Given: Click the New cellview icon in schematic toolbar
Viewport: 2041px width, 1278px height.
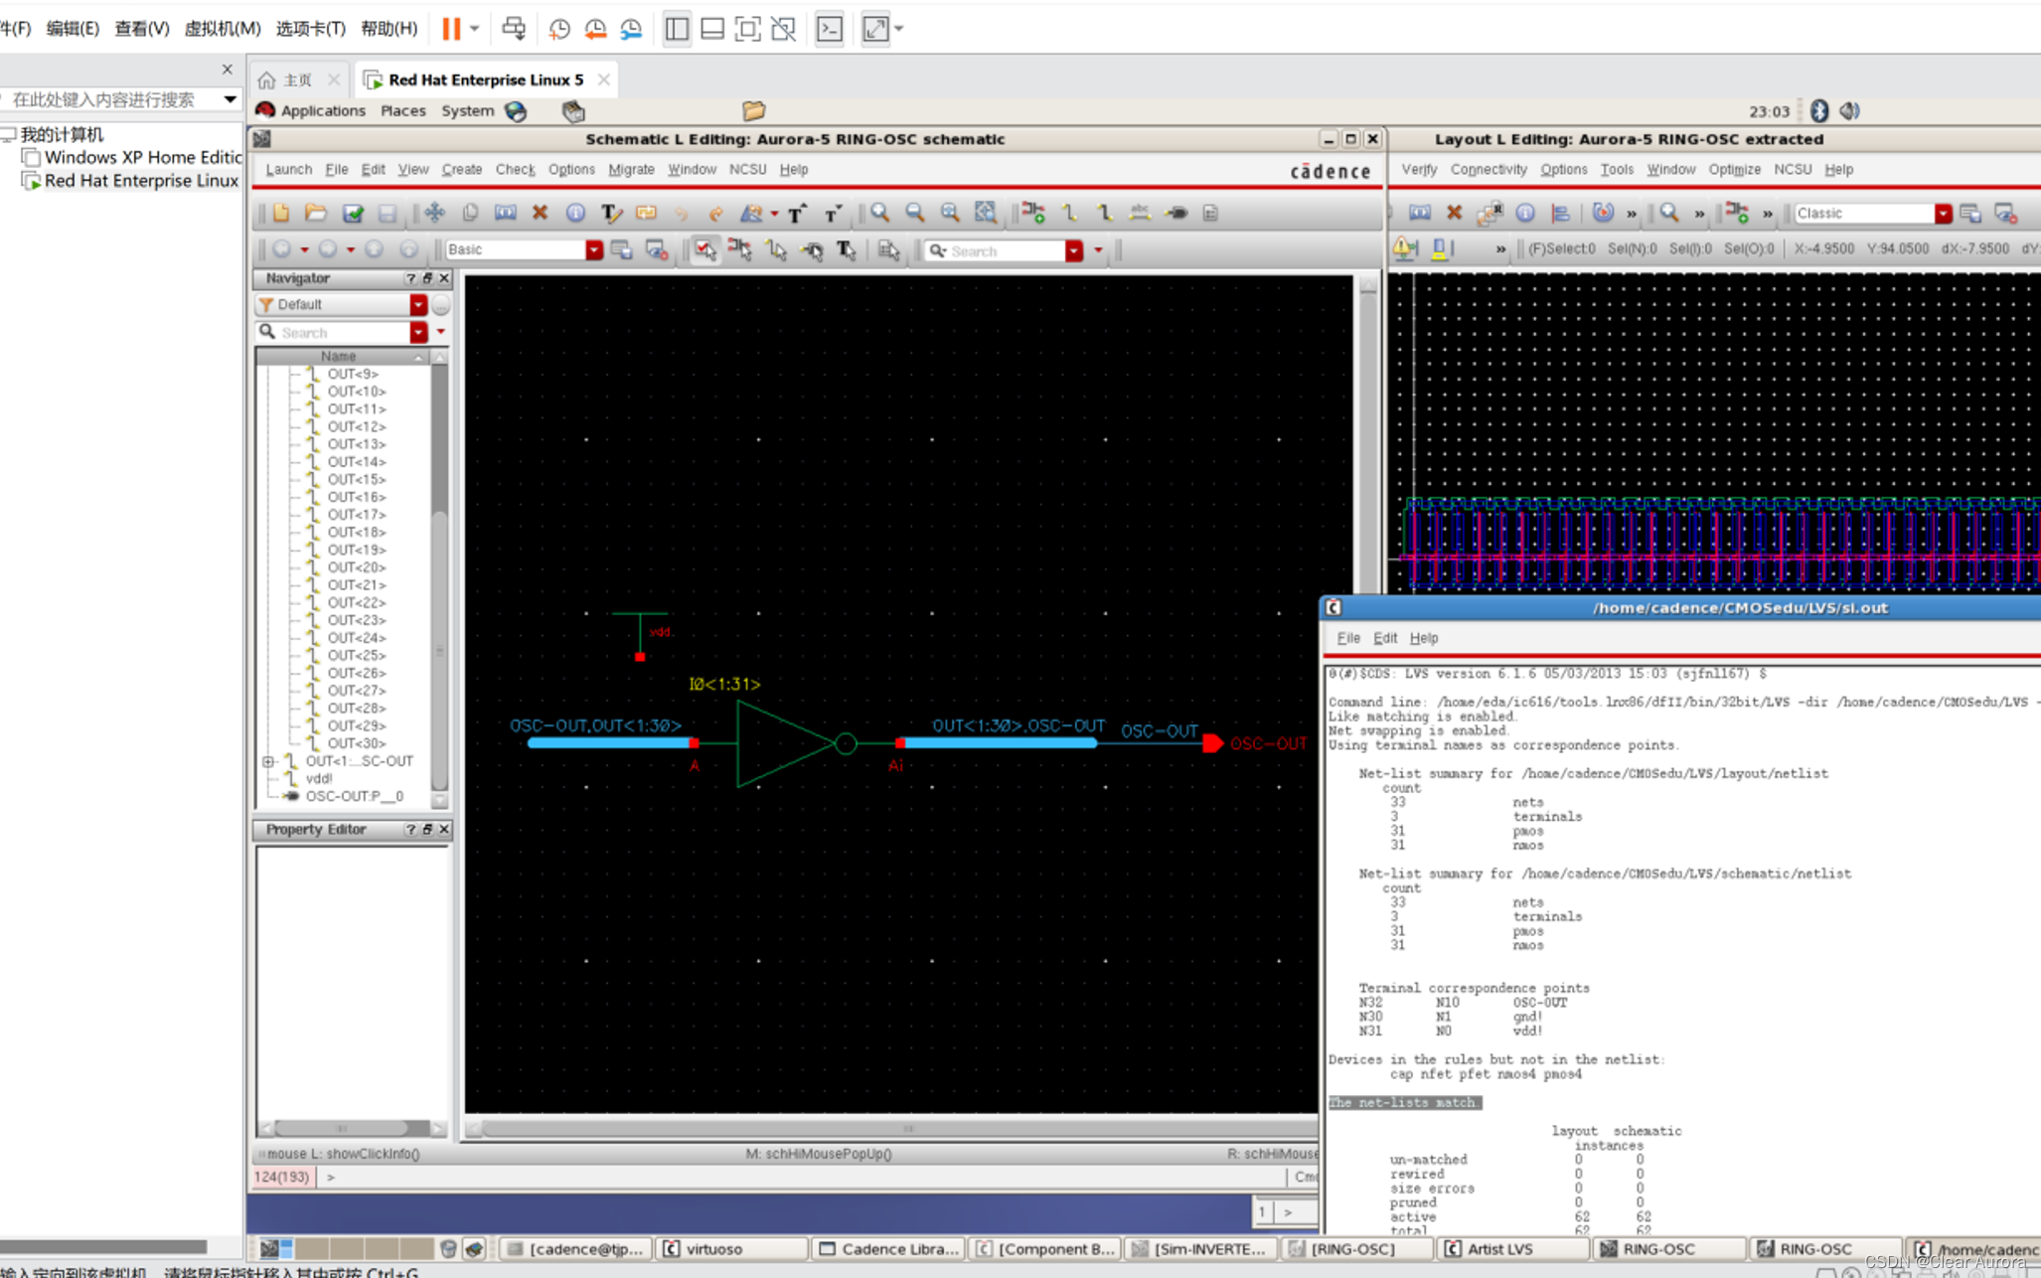Looking at the screenshot, I should pyautogui.click(x=281, y=213).
